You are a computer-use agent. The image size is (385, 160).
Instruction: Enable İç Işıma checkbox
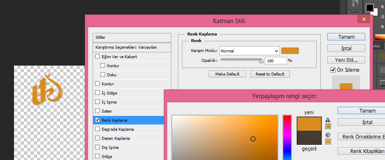pyautogui.click(x=98, y=102)
